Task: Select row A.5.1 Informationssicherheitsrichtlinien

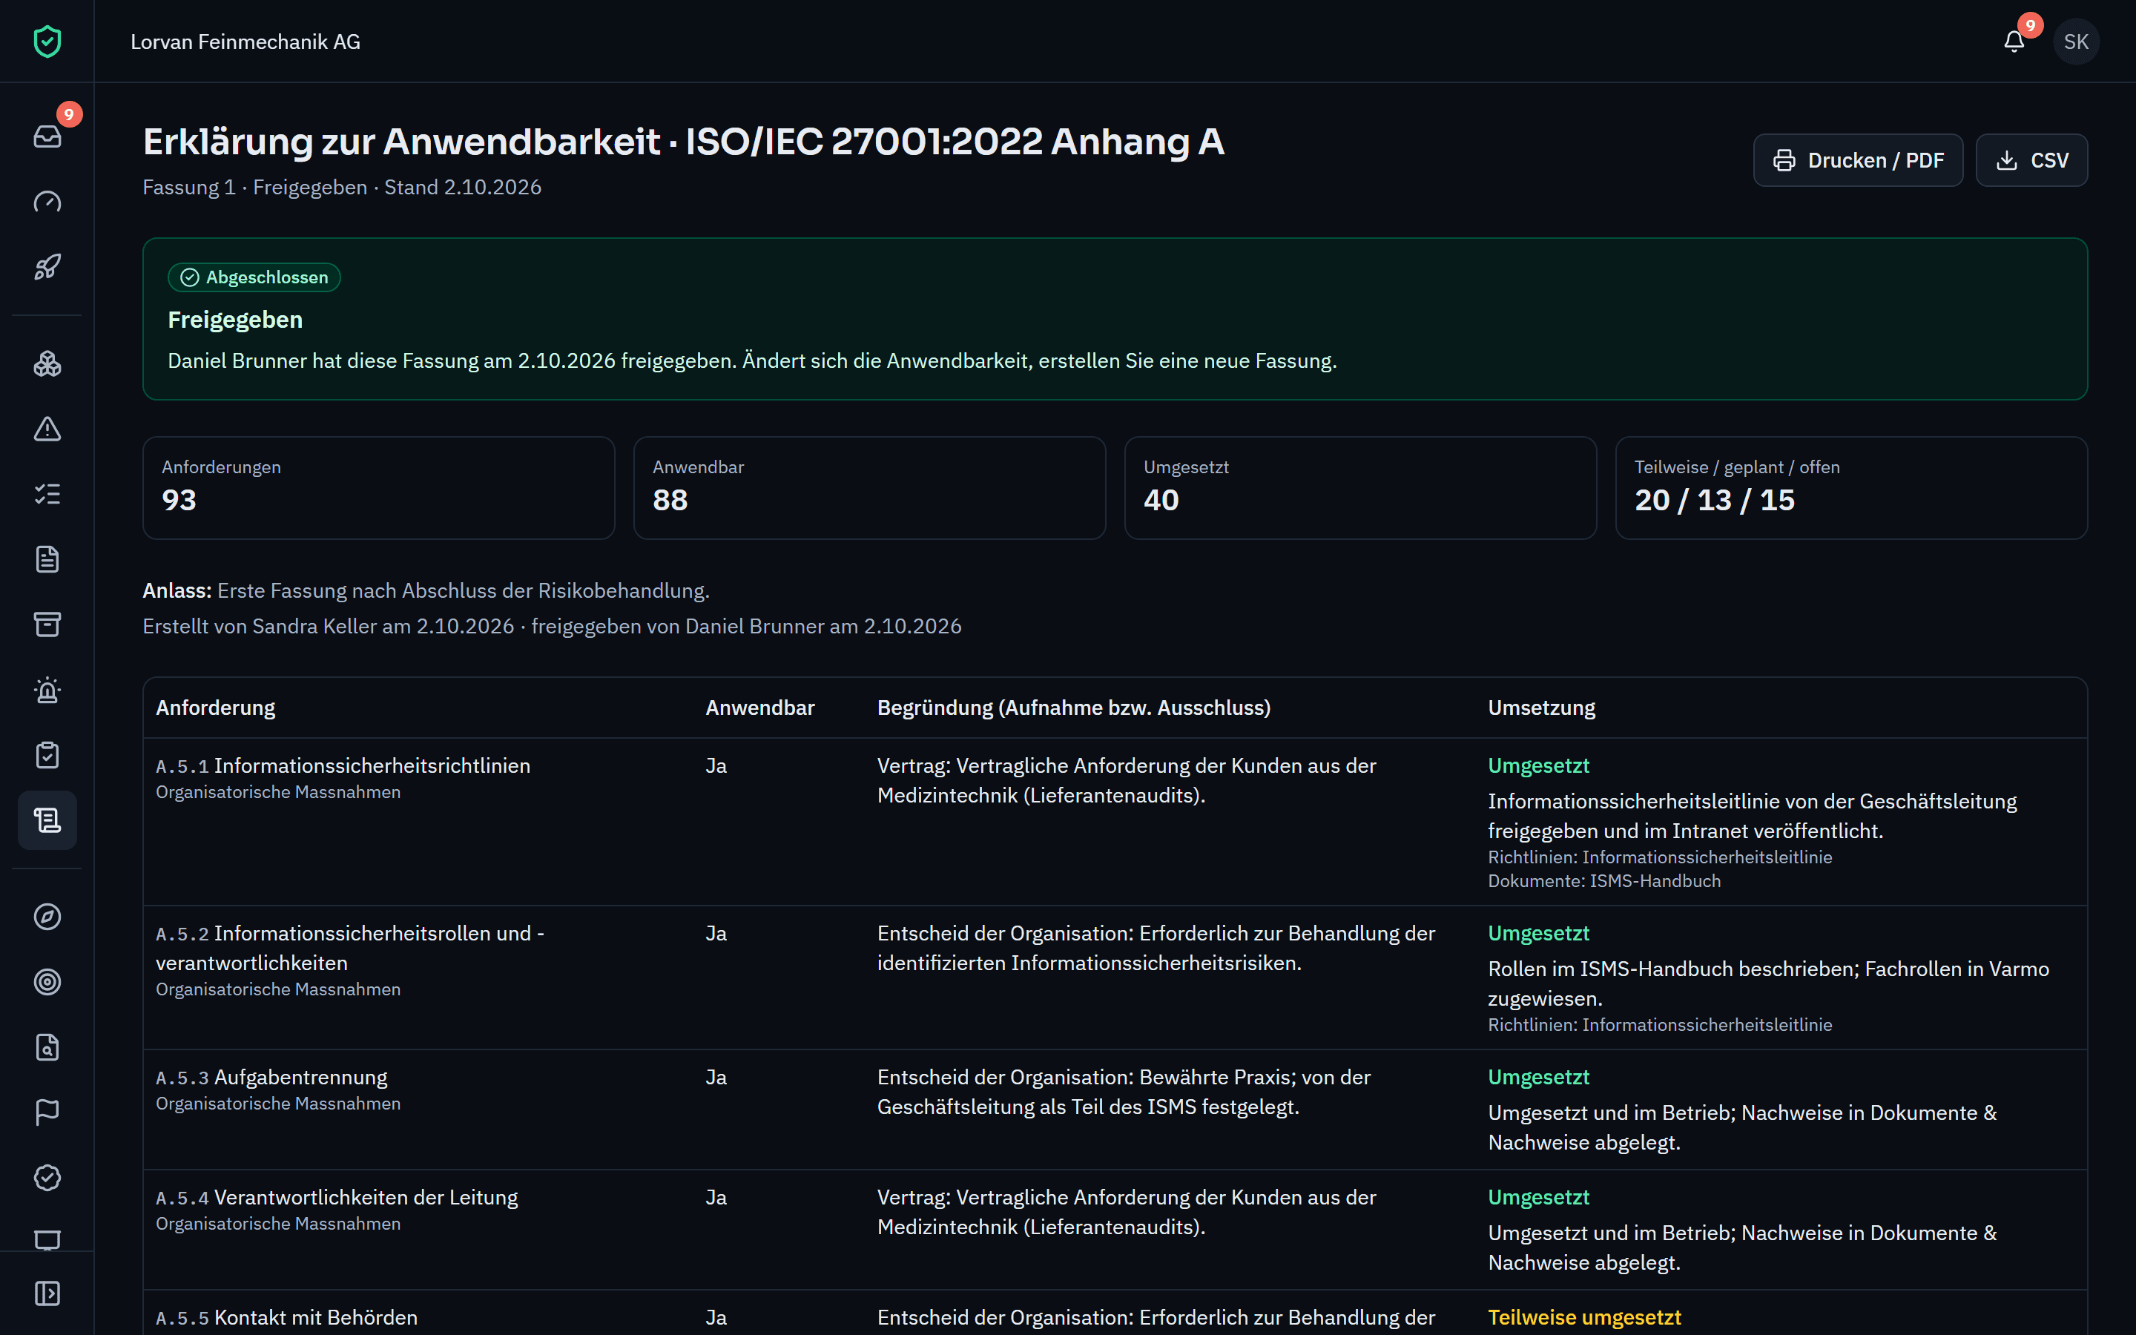Action: [1115, 822]
